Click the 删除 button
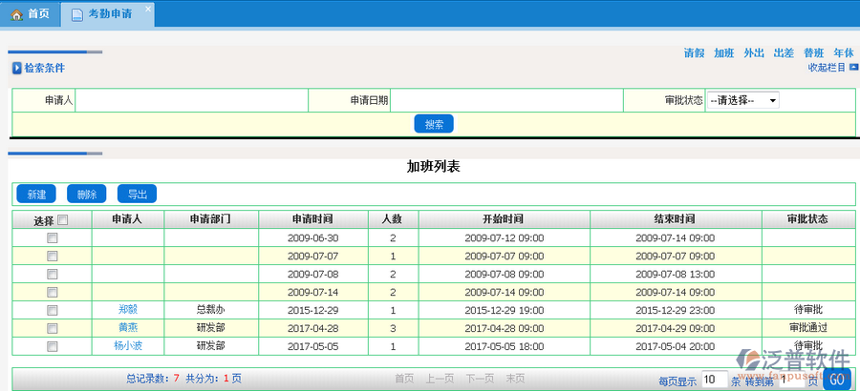Screen dimensions: 860x391 click(87, 195)
